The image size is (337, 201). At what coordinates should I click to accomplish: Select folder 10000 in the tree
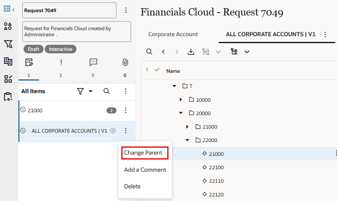200,100
